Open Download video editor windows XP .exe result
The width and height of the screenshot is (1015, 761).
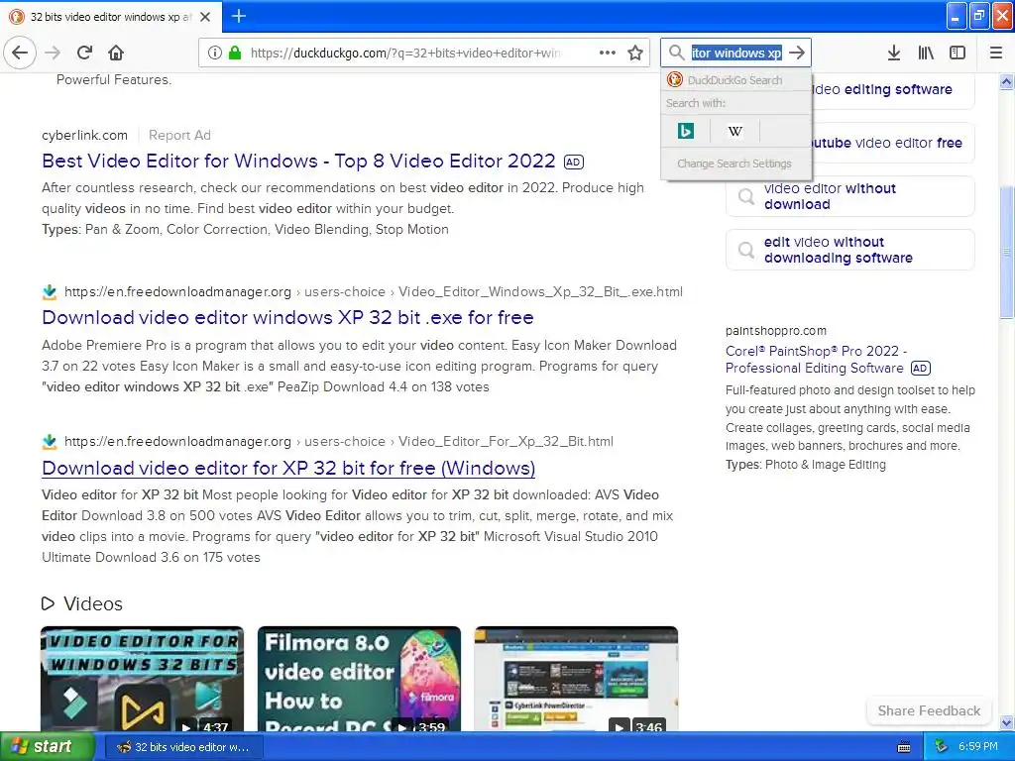(287, 317)
